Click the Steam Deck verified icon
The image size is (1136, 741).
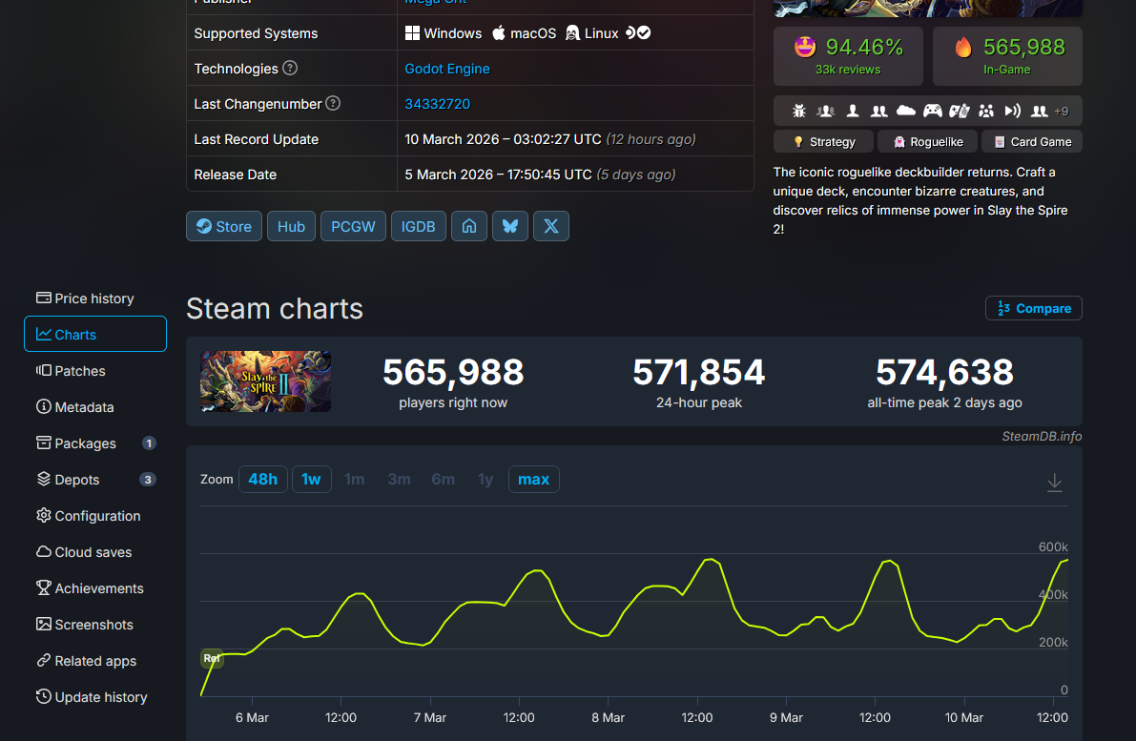click(x=638, y=32)
